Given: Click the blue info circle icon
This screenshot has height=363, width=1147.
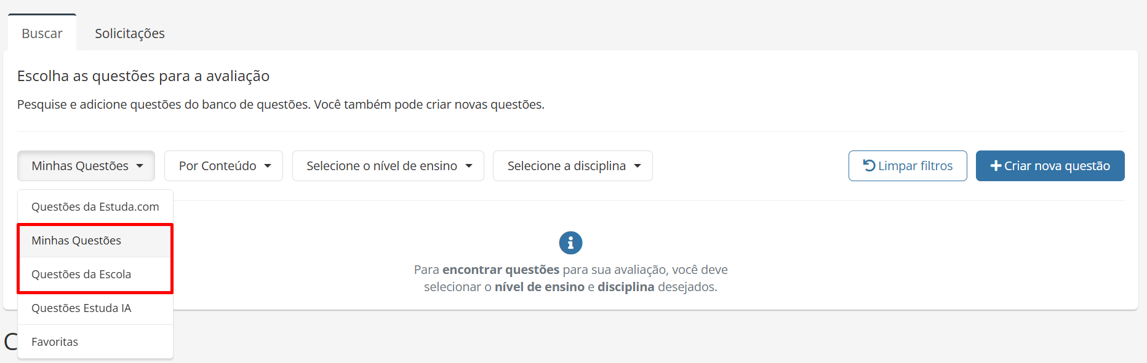Looking at the screenshot, I should coord(570,243).
